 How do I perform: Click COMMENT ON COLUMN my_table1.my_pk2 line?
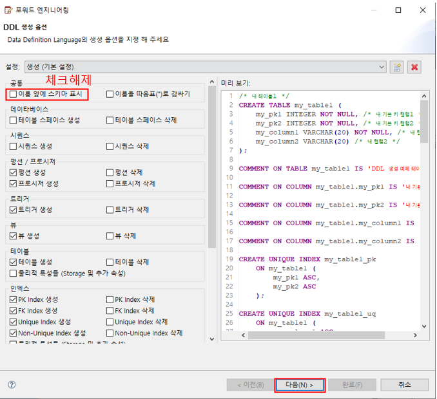coord(329,205)
